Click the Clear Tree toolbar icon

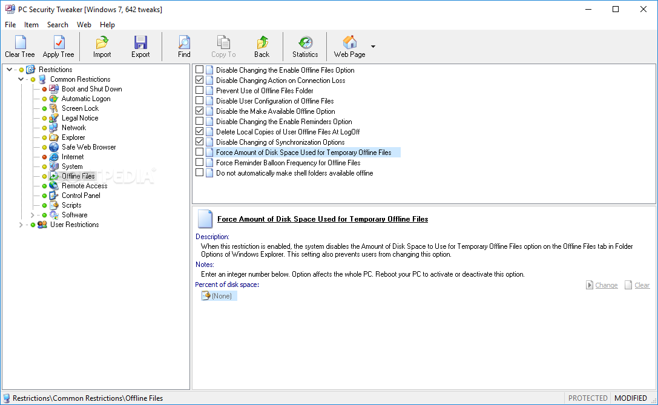pos(20,42)
